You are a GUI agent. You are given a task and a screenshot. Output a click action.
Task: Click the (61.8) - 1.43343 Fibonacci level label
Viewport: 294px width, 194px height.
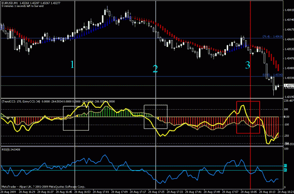click(x=272, y=75)
